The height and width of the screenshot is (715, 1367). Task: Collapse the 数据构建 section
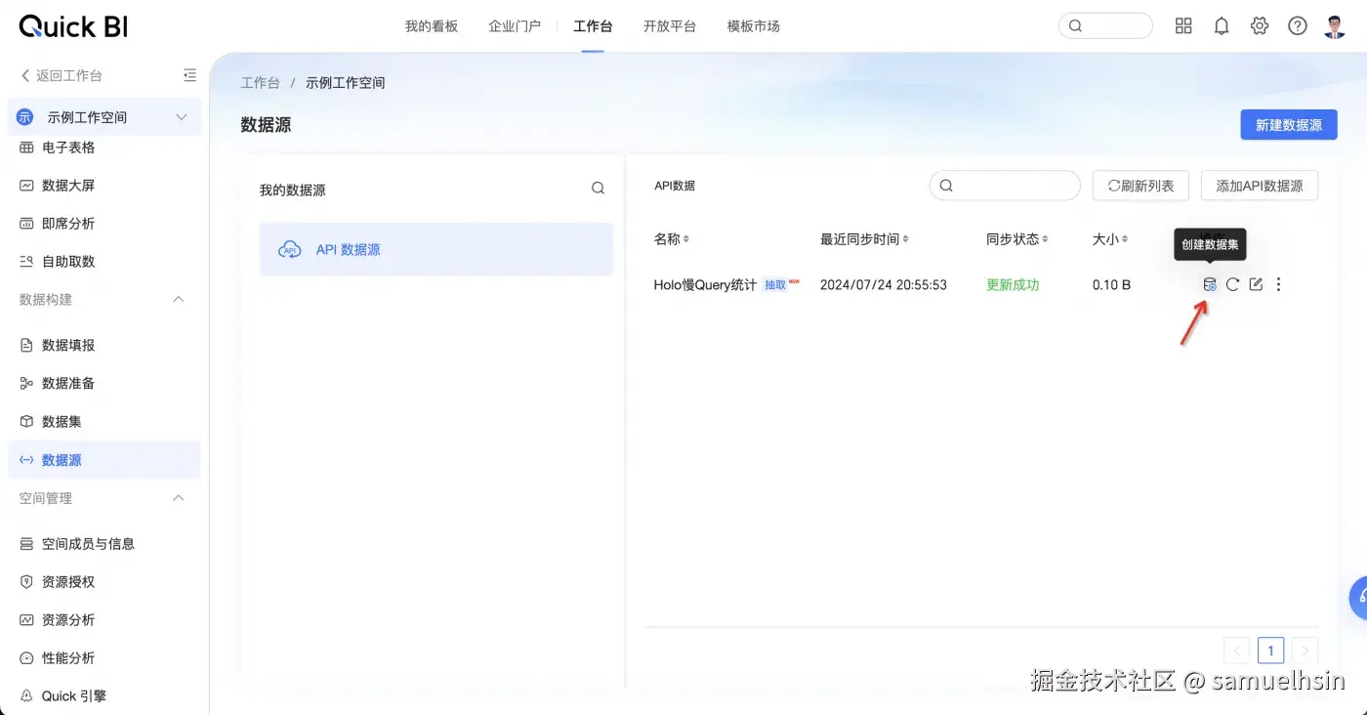(x=179, y=300)
